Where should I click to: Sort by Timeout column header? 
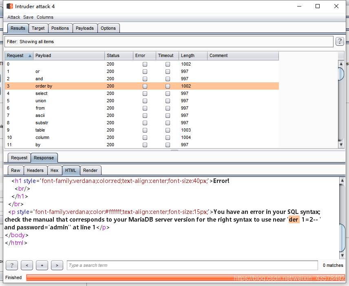[x=168, y=55]
